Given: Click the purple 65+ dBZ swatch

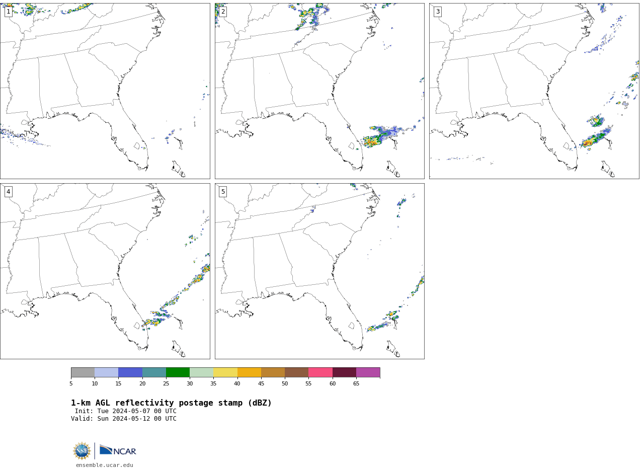Looking at the screenshot, I should [x=368, y=372].
